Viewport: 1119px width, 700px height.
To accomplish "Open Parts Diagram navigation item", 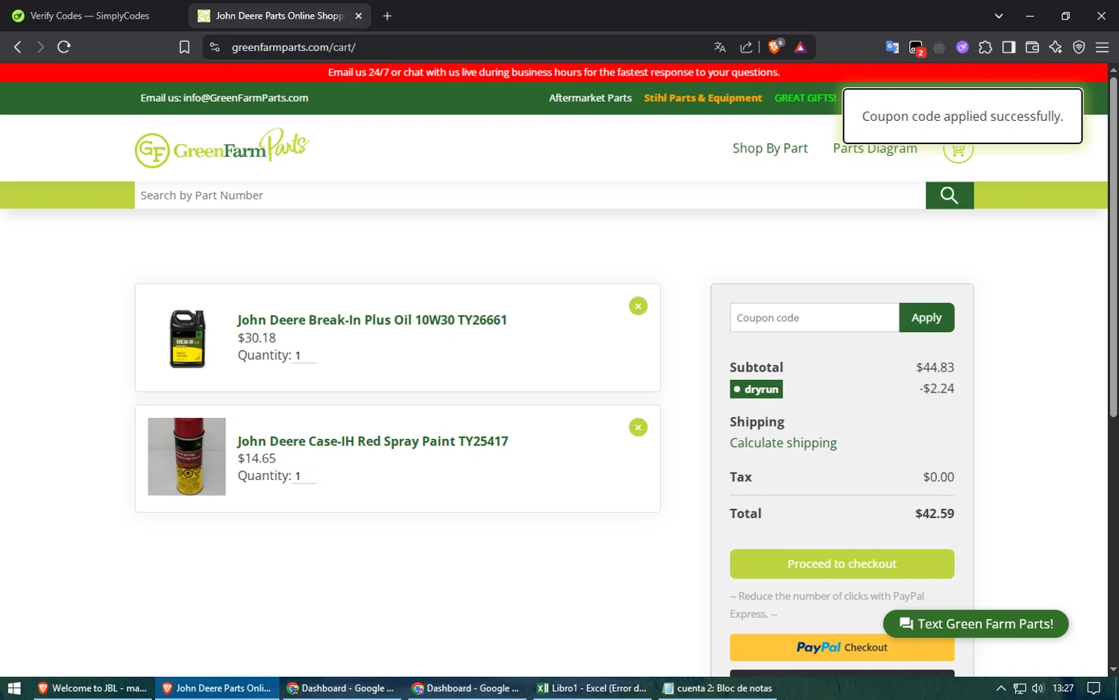I will 875,149.
